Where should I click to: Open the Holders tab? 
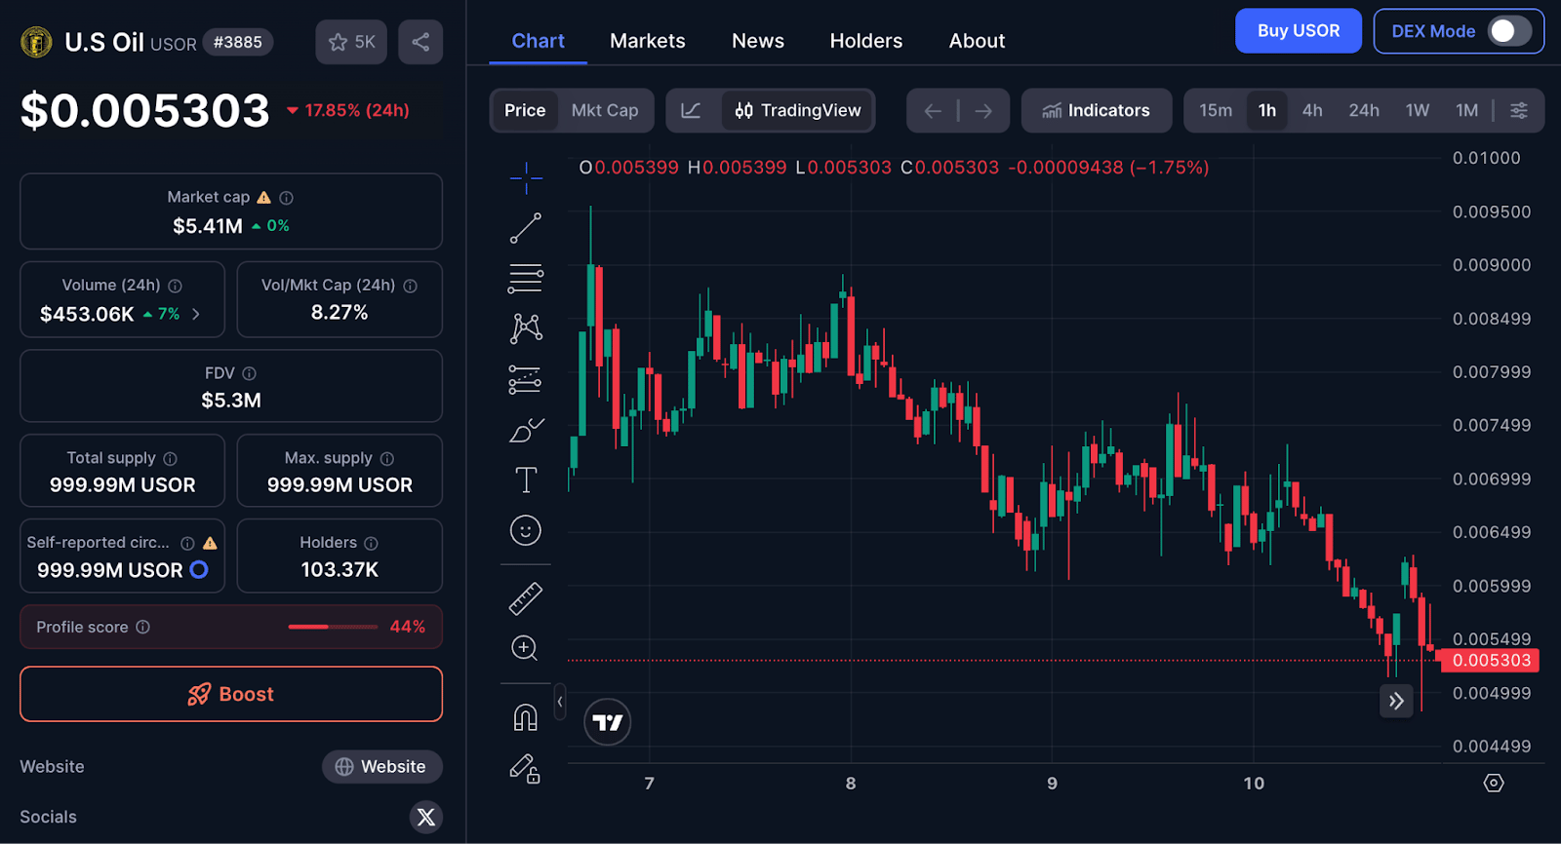point(866,41)
